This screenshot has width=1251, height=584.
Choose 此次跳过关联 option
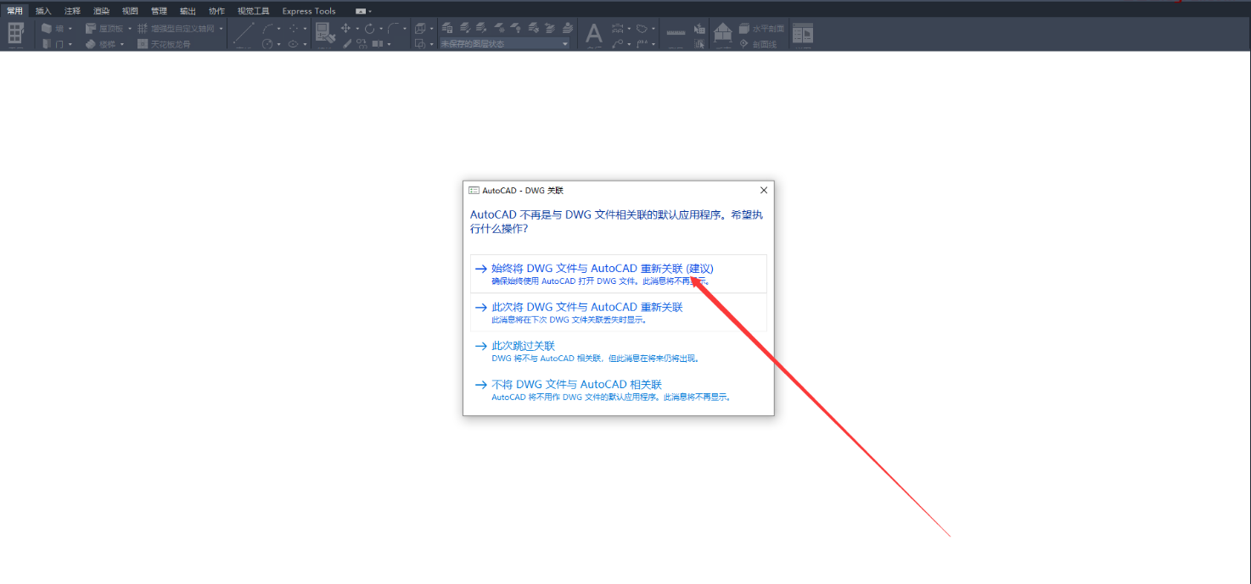[618, 351]
